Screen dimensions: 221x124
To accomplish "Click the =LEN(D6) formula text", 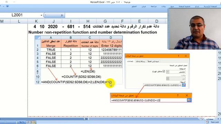I will (88, 71).
